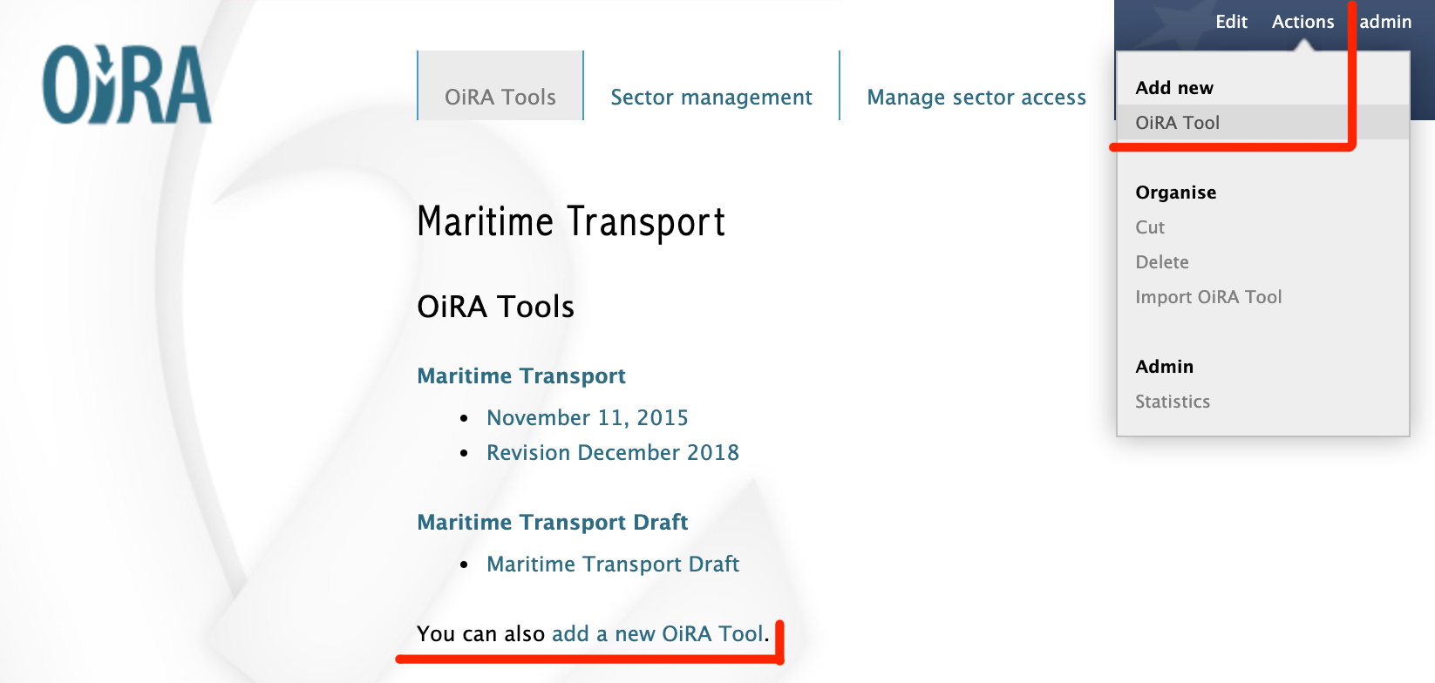Click the OiRA Tools section heading
The image size is (1435, 683).
point(495,307)
